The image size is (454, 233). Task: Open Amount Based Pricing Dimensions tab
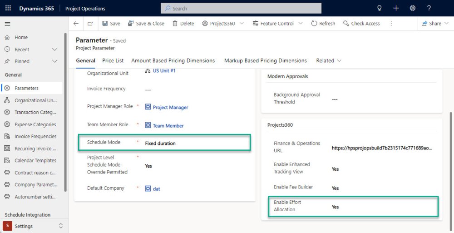point(173,60)
